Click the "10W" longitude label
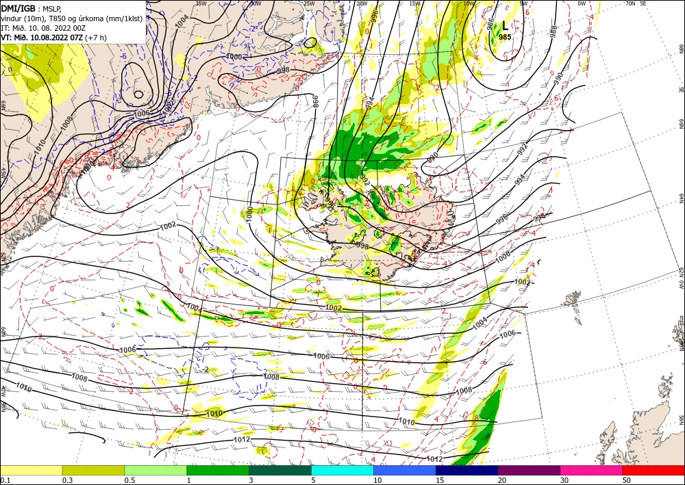Screen dimensions: 685x485 coord(469,3)
